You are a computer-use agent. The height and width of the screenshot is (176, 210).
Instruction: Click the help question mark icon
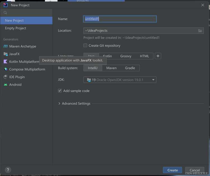tap(8, 170)
